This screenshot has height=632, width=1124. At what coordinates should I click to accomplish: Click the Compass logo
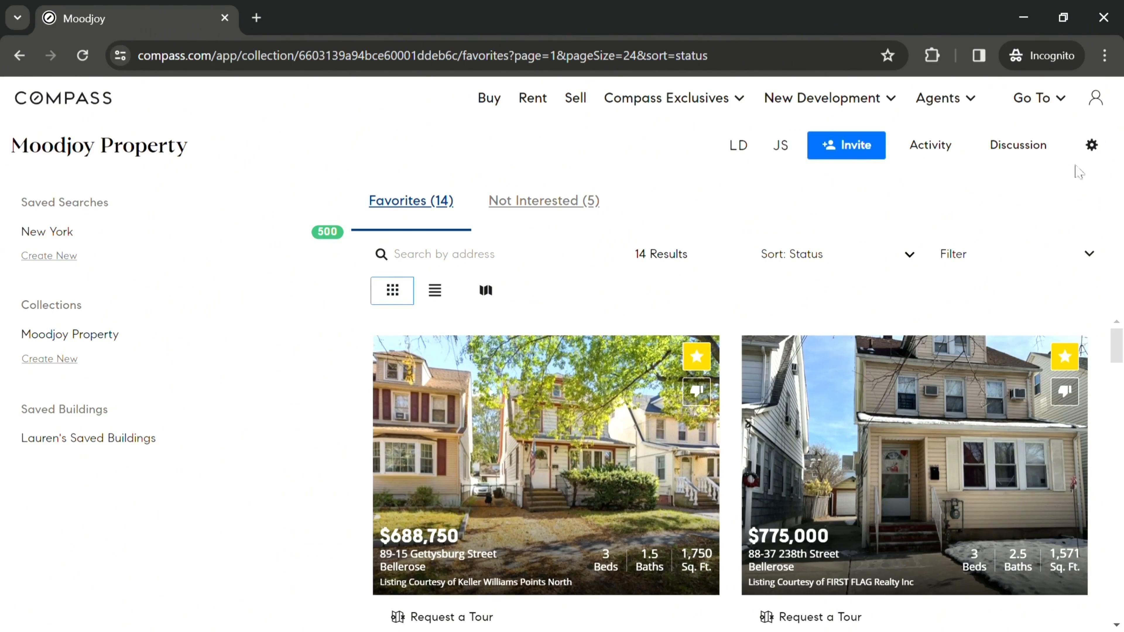pos(63,98)
